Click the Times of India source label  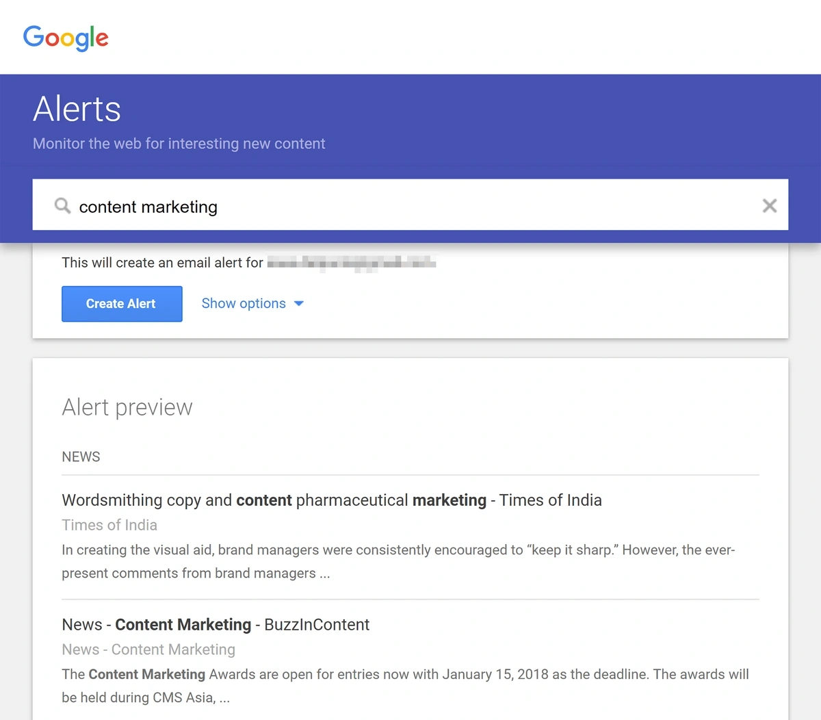pyautogui.click(x=109, y=525)
